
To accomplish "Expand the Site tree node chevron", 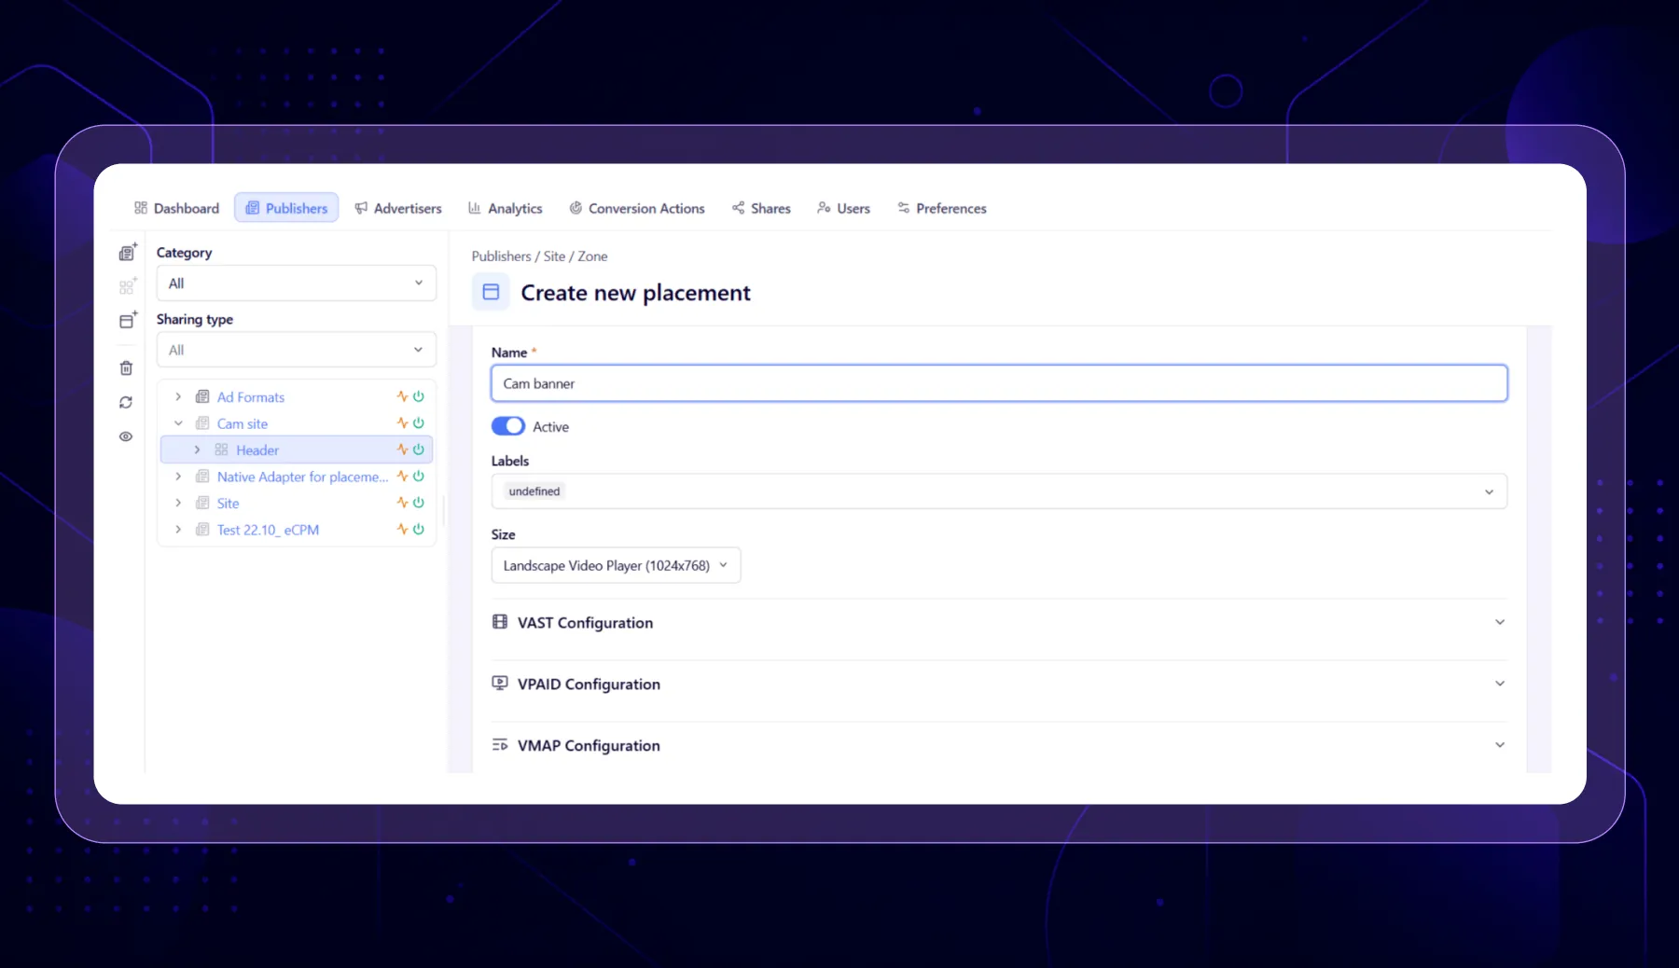I will coord(178,503).
